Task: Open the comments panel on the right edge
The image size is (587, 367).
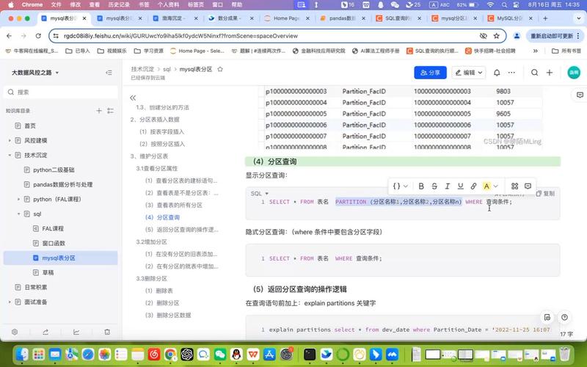Action: [580, 95]
